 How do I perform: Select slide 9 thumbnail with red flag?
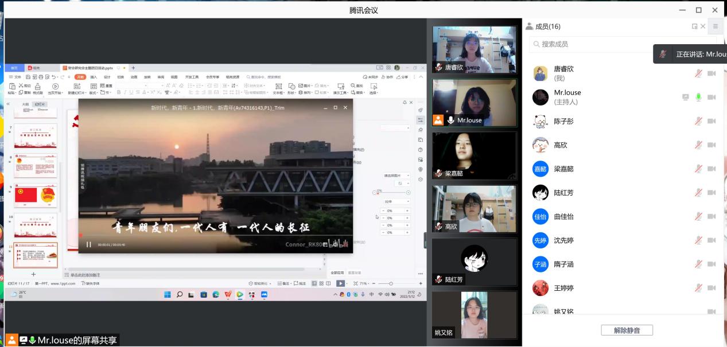point(36,195)
